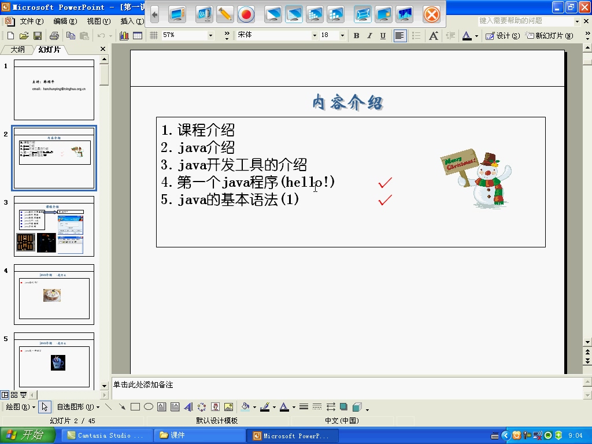Click the red Record button in the floating toolbar

246,14
